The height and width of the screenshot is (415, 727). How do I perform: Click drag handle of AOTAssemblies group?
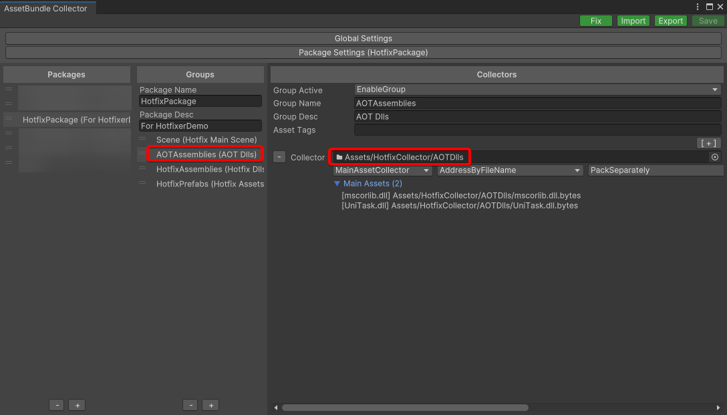[x=142, y=154]
